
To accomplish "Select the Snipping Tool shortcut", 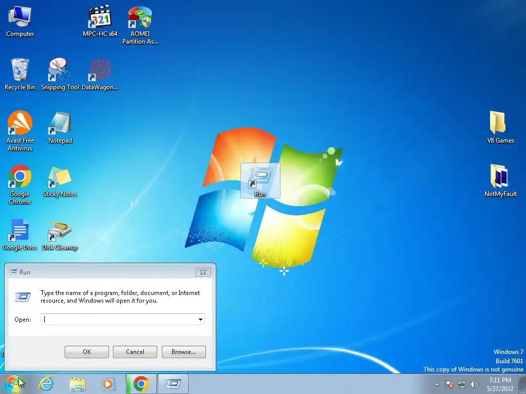I will (60, 74).
